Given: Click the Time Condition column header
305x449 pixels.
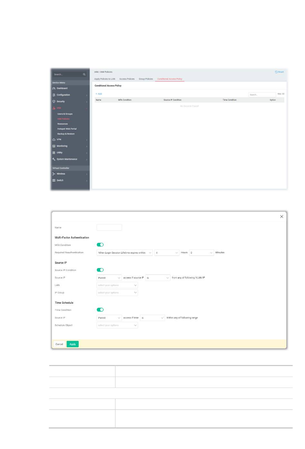Looking at the screenshot, I should coord(230,100).
